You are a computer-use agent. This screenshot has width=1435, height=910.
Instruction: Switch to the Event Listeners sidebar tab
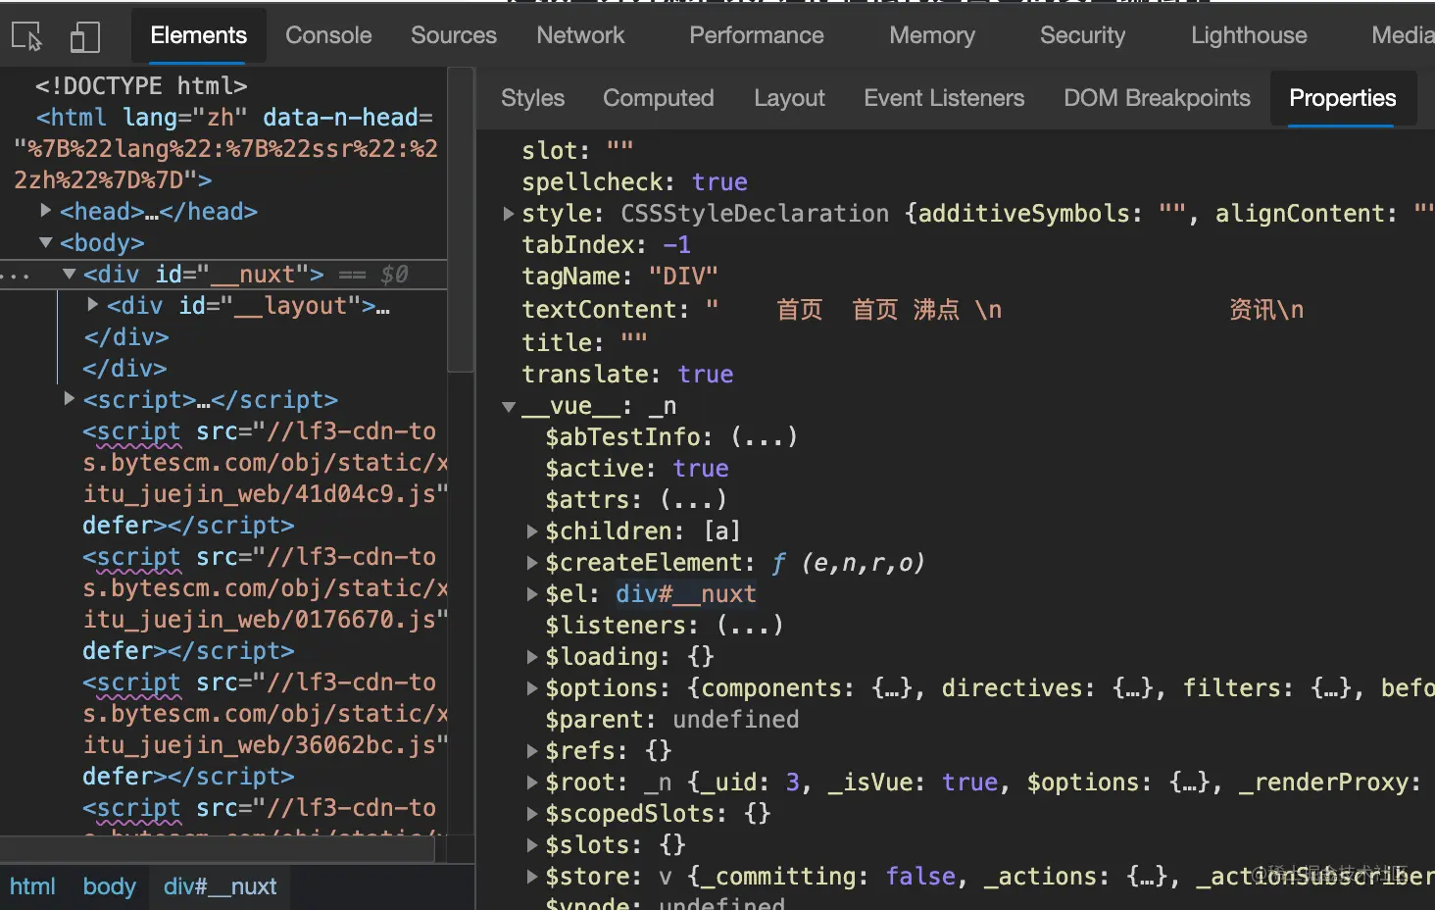(x=944, y=98)
